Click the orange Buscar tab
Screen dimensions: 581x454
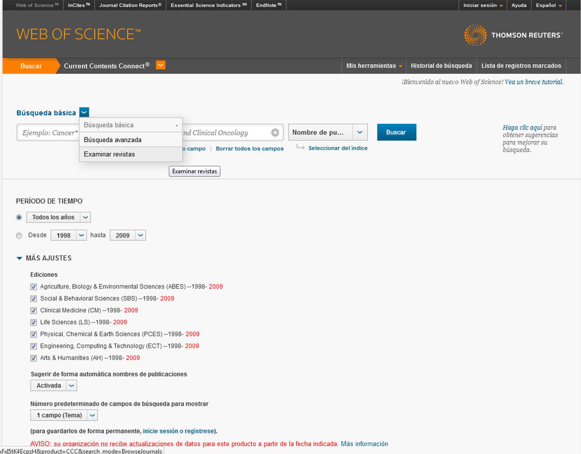click(x=31, y=66)
